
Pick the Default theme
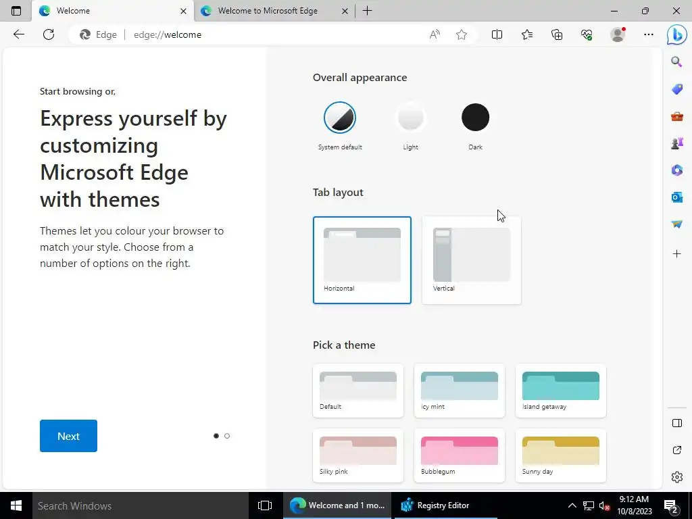point(358,391)
